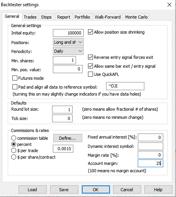Image resolution: width=176 pixels, height=197 pixels.
Task: Enable Futures mode checkbox
Action: tap(15, 78)
